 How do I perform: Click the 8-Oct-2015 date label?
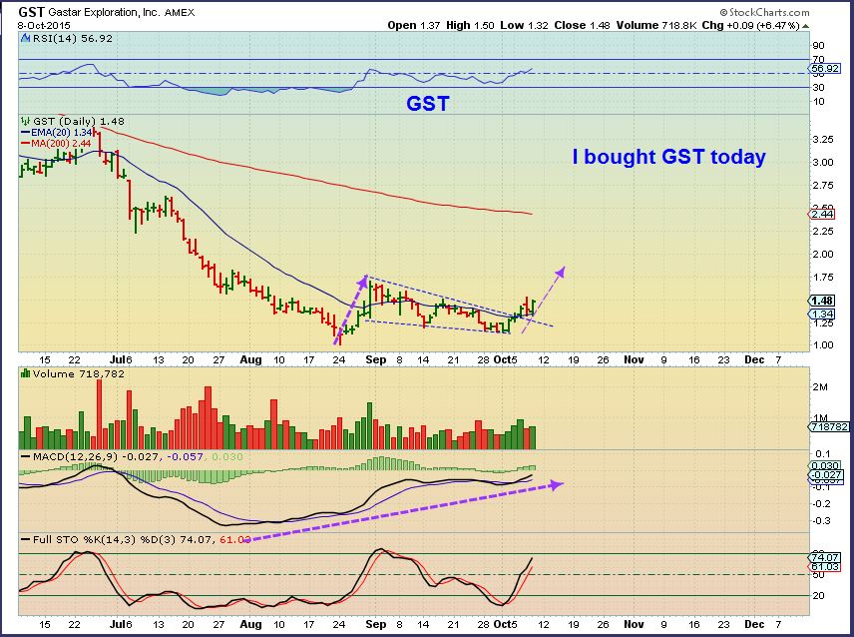(44, 25)
